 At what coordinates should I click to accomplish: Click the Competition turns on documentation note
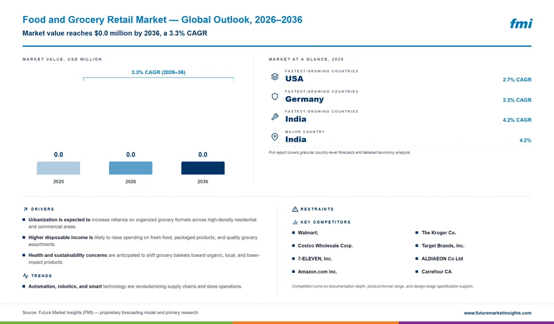(x=382, y=286)
